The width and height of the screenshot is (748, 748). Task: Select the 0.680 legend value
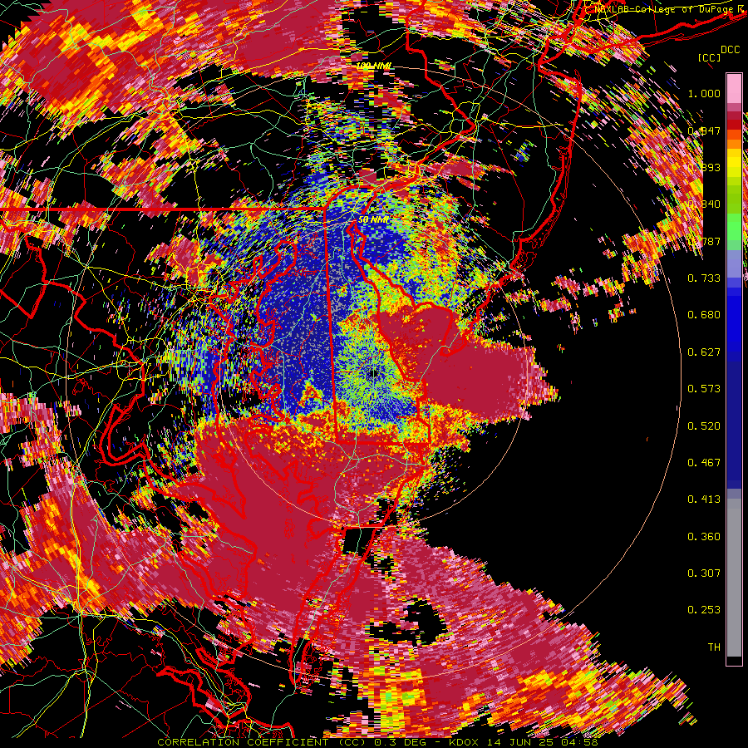point(704,315)
